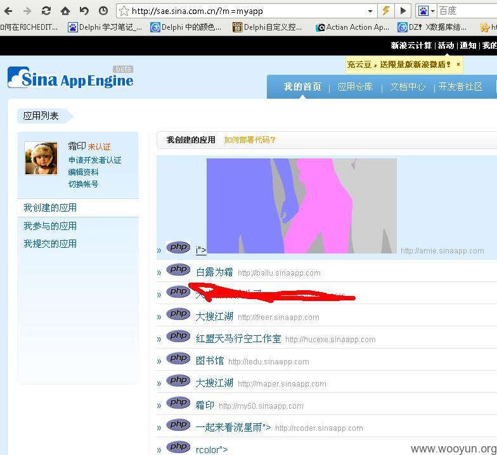Open 大搜江湖 app with maper URL

[x=214, y=383]
